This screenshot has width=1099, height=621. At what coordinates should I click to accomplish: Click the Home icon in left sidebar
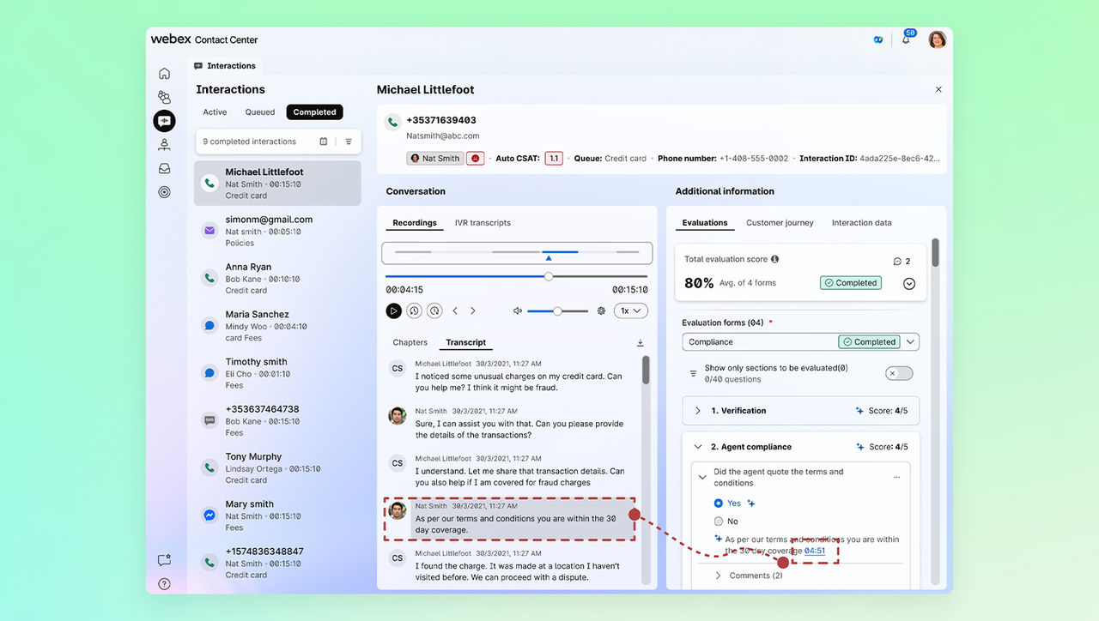click(x=164, y=74)
